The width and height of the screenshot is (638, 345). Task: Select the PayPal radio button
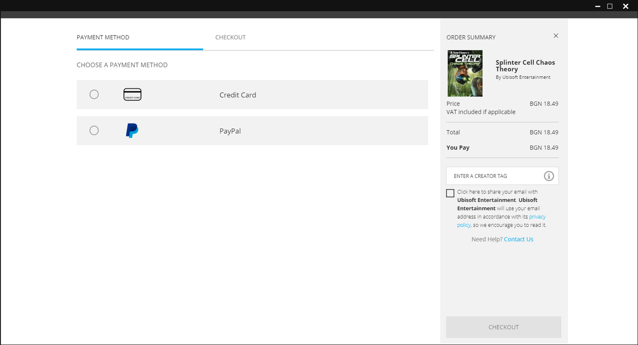point(94,130)
